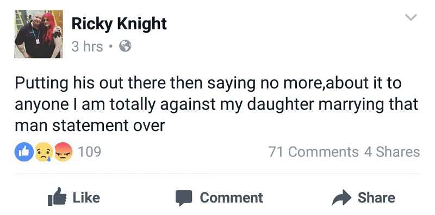The image size is (435, 215).
Task: View the 4 Shares list
Action: pyautogui.click(x=392, y=152)
